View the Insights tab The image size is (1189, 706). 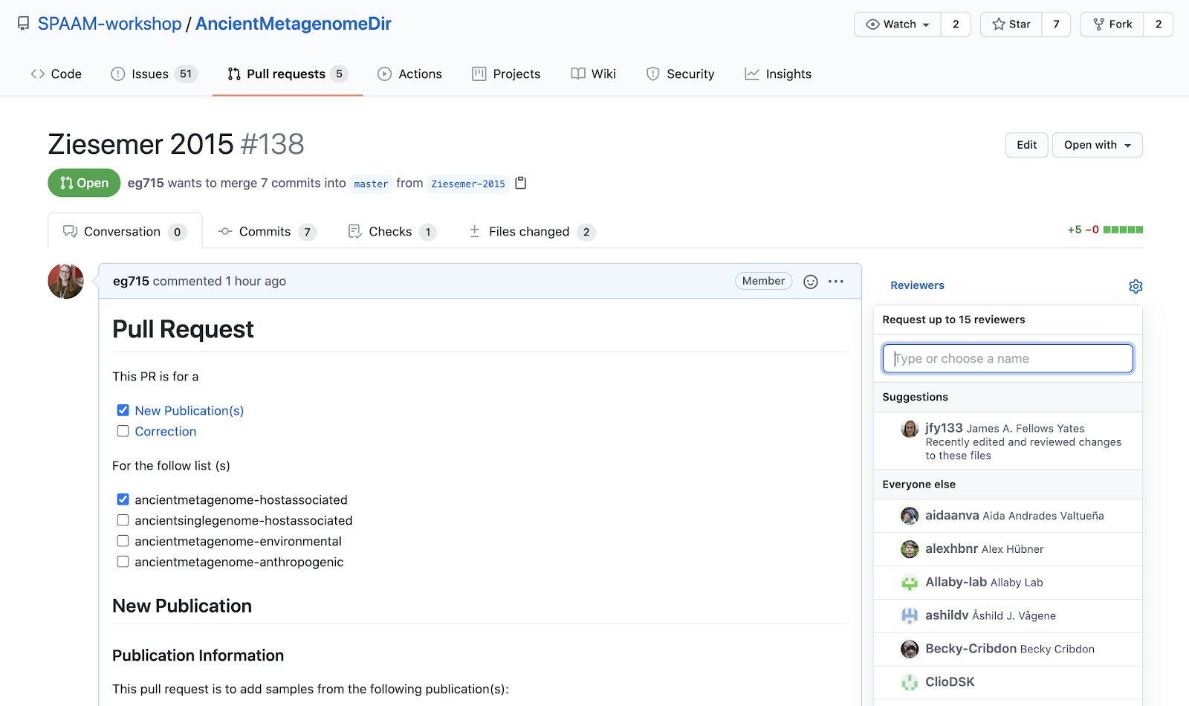click(x=778, y=74)
